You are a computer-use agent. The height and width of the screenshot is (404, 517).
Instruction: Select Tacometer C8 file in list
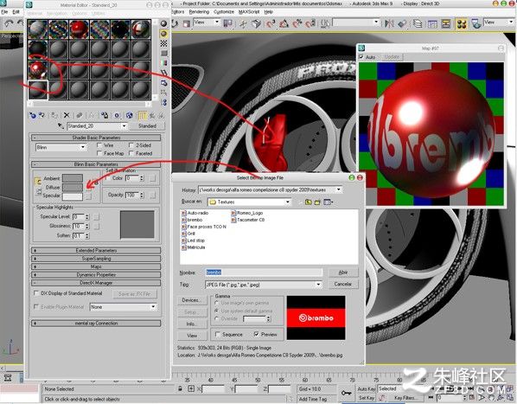(247, 220)
